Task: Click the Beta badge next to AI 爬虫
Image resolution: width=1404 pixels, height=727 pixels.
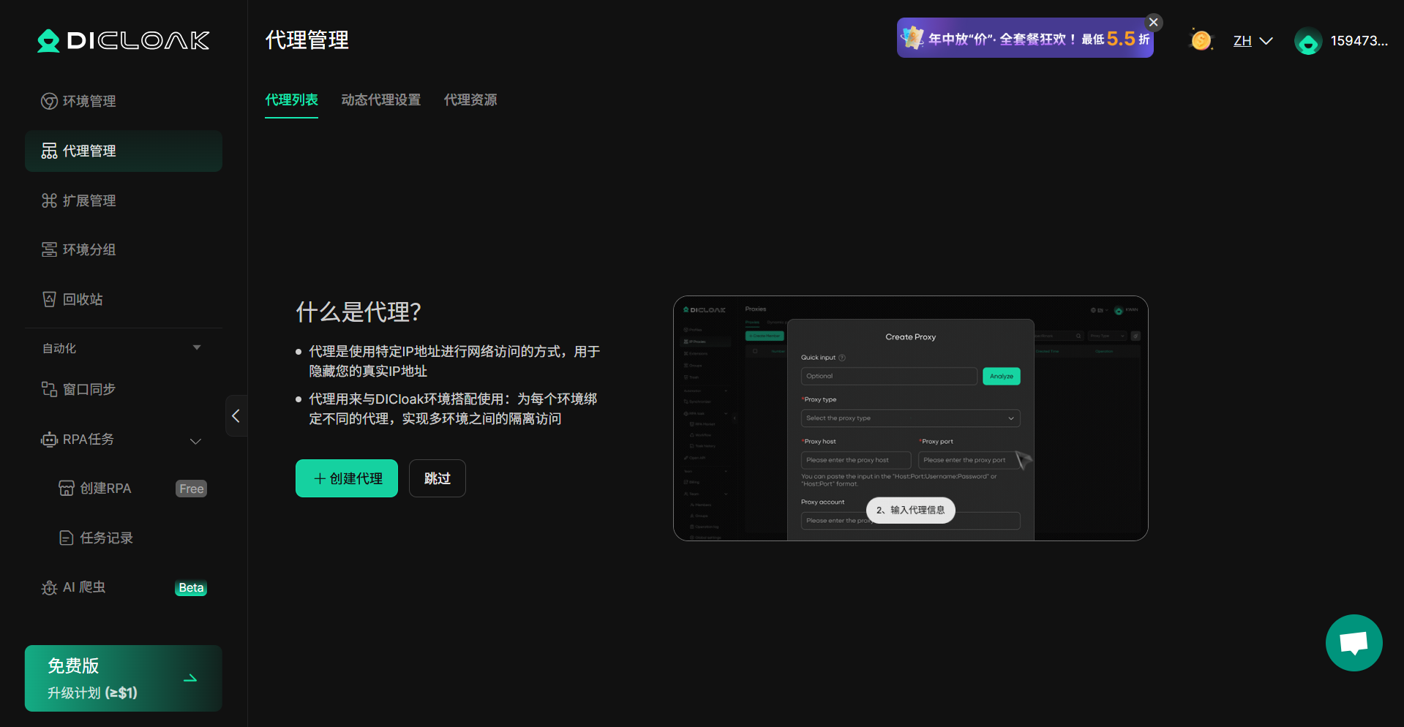Action: [x=191, y=588]
